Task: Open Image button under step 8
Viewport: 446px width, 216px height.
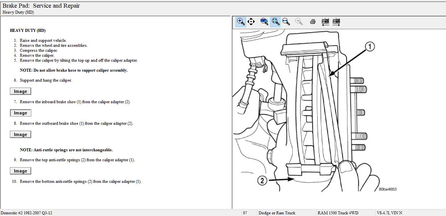Action: (x=21, y=134)
